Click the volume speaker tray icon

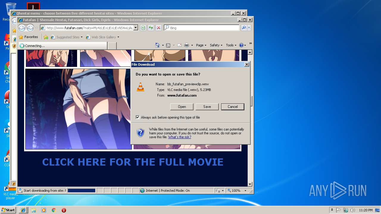pos(352,210)
